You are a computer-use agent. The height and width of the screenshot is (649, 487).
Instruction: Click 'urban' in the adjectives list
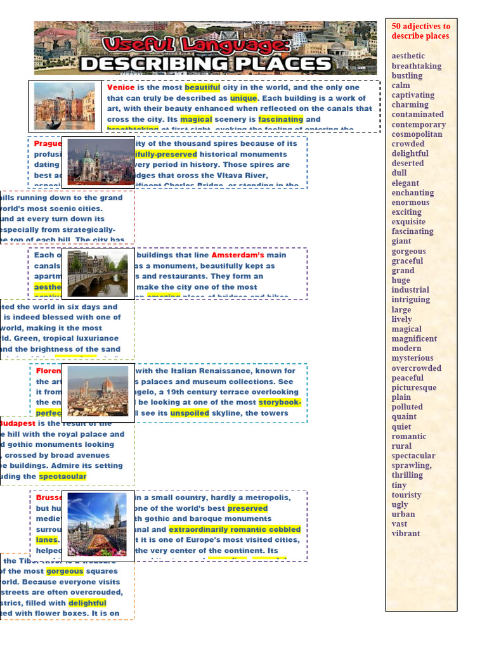pos(403,514)
